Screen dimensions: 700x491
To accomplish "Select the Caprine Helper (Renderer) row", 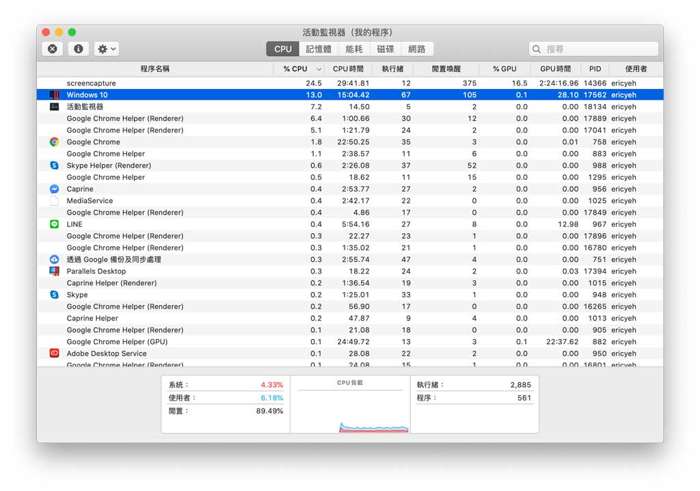I will pyautogui.click(x=350, y=283).
